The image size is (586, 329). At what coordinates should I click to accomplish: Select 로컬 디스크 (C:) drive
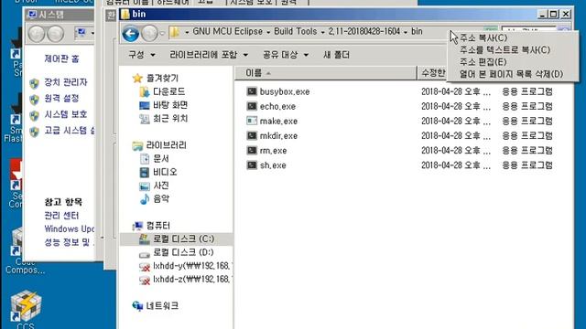tap(176, 239)
